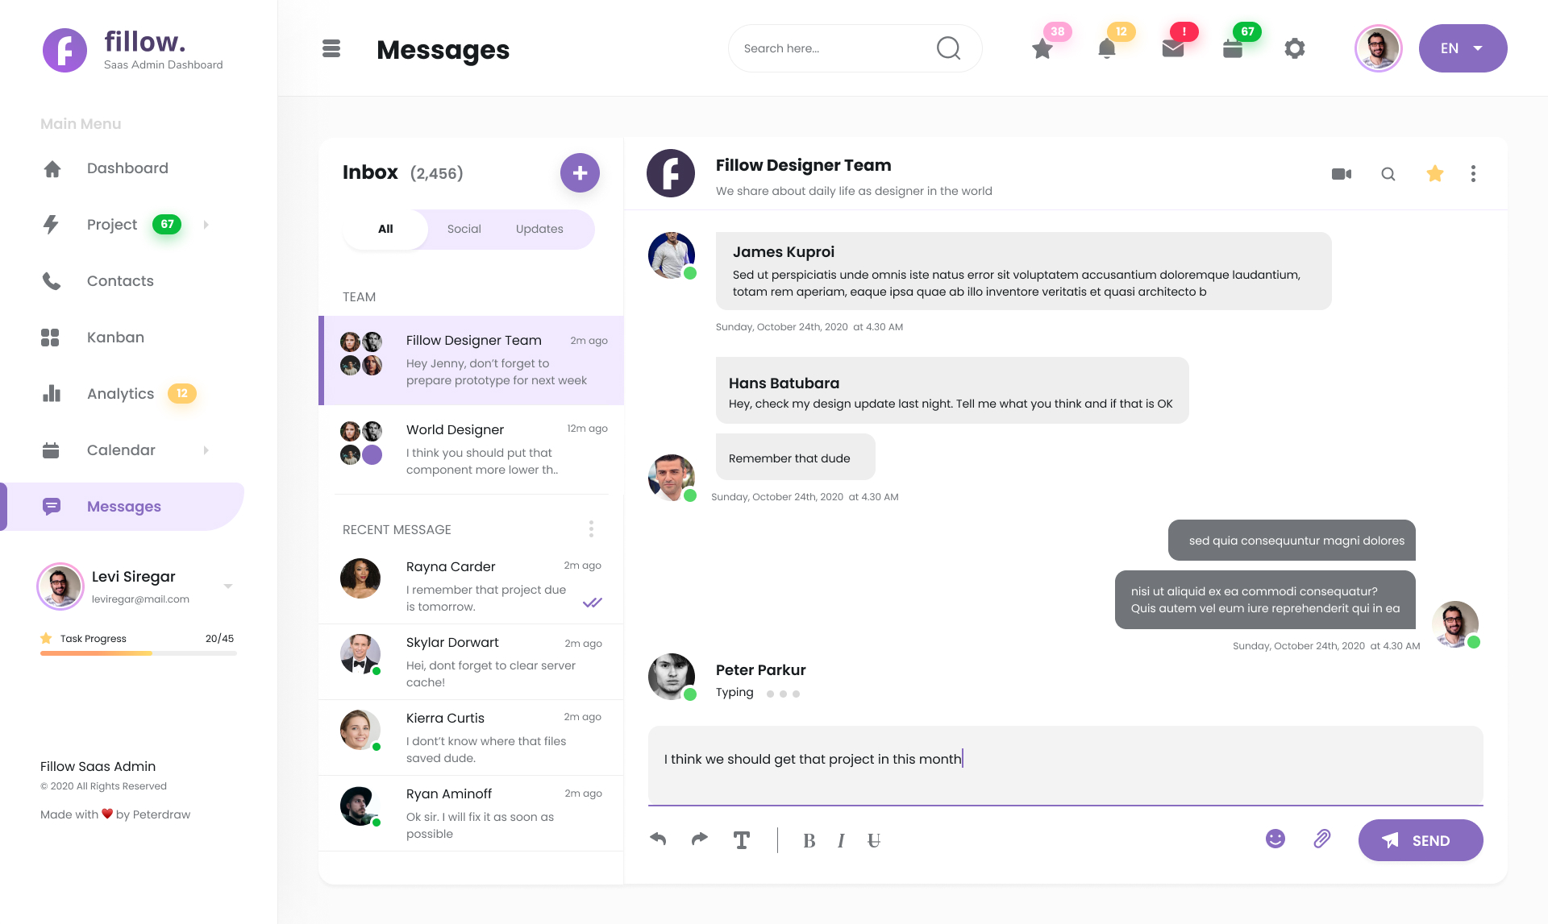Expand the Levi Siregar profile dropdown
1548x924 pixels.
(x=228, y=586)
